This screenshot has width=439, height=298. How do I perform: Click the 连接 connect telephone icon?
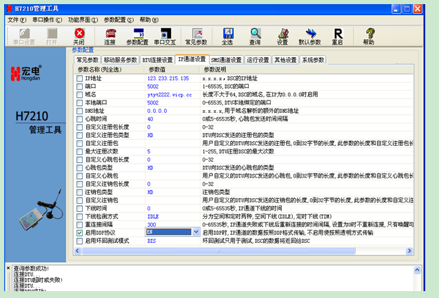point(110,35)
